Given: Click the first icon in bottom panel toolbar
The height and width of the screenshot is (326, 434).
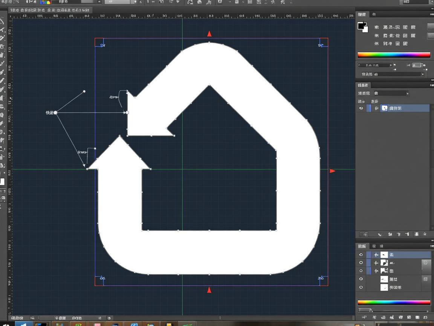Looking at the screenshot, I should point(364,317).
